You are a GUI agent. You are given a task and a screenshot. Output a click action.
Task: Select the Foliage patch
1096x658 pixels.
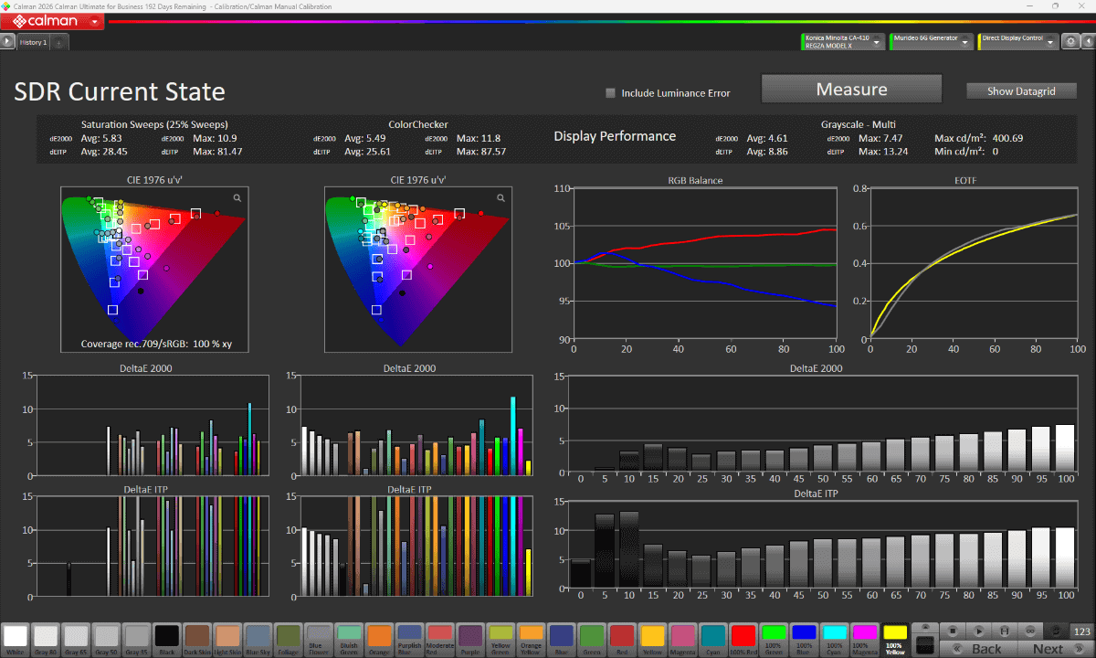click(x=287, y=638)
